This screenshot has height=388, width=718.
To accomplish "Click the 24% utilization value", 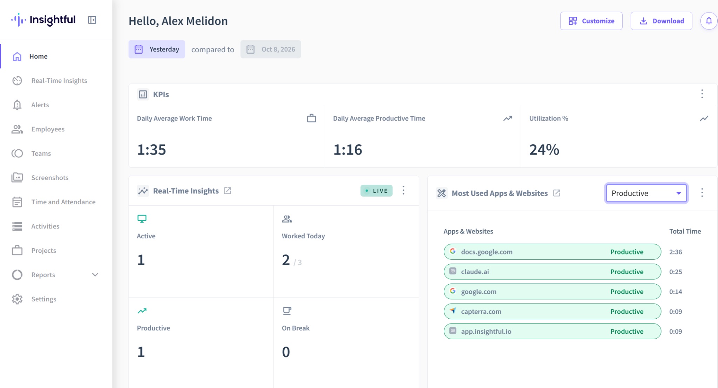I will tap(544, 150).
